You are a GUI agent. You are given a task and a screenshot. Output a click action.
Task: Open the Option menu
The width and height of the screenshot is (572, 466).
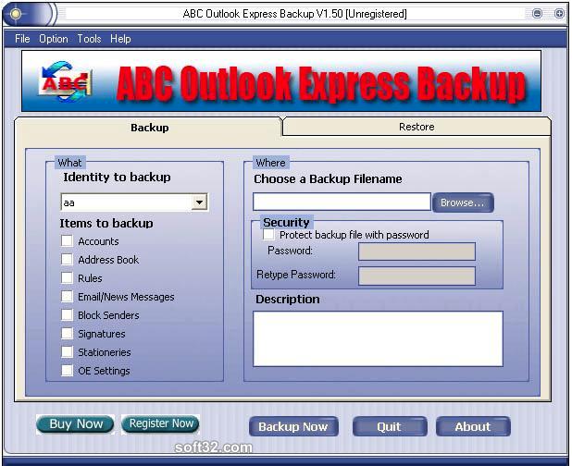click(54, 39)
